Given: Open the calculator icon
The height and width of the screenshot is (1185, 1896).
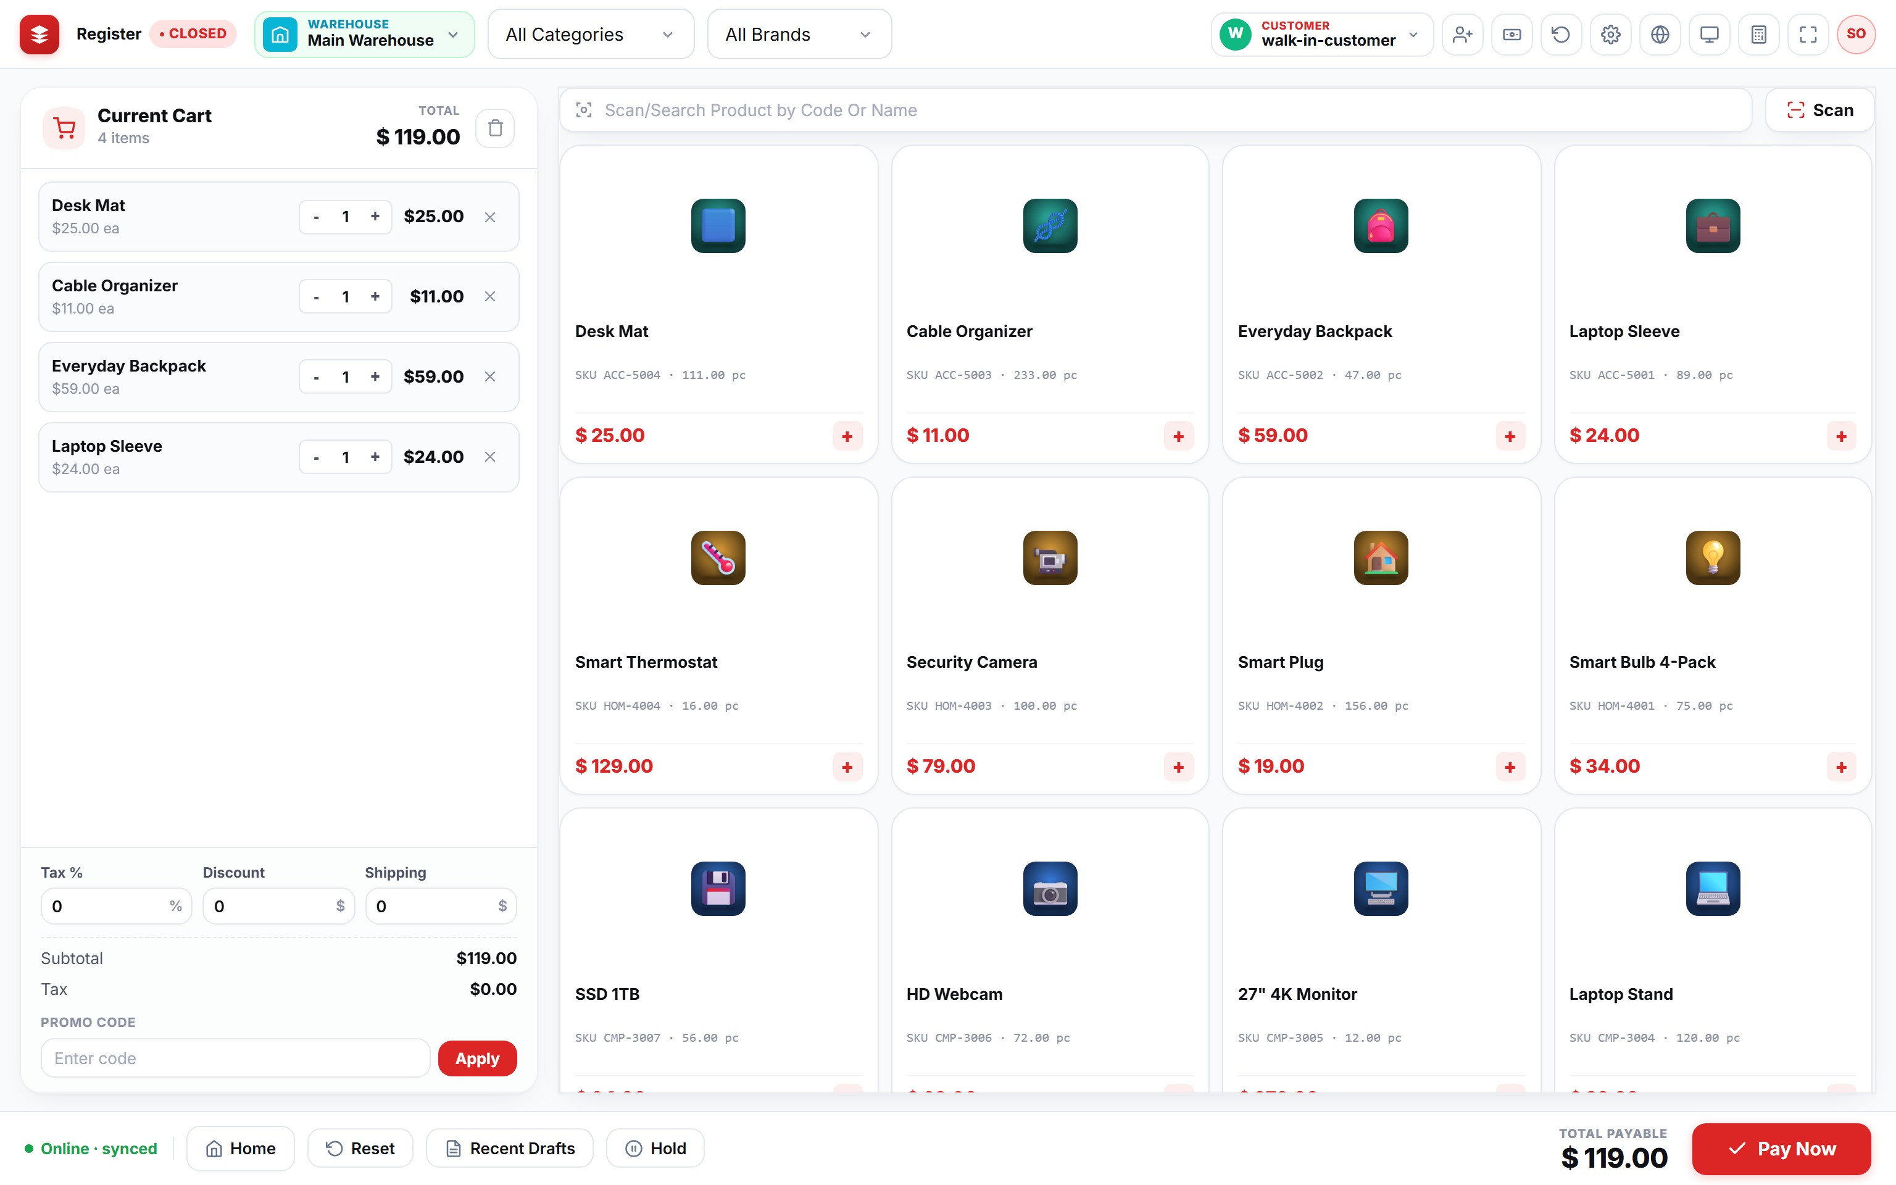Looking at the screenshot, I should coord(1758,35).
